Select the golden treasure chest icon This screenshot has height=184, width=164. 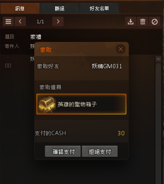tap(46, 104)
